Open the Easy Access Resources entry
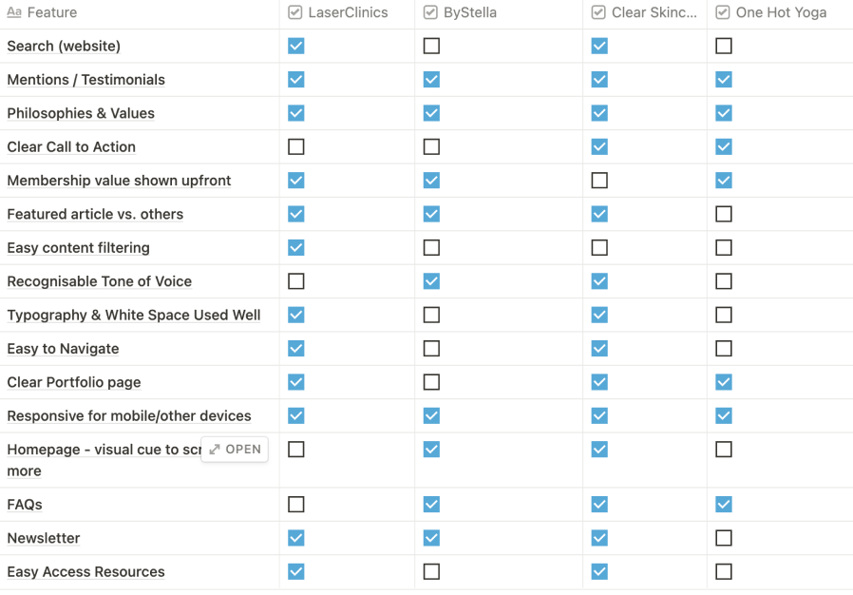Viewport: 853px width, 595px height. pyautogui.click(x=85, y=571)
